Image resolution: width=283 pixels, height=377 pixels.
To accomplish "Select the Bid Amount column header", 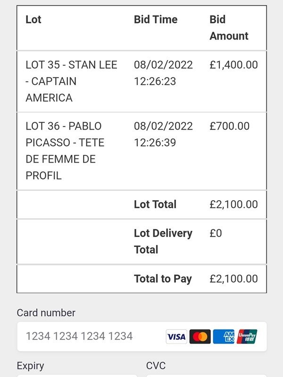I will (x=229, y=28).
